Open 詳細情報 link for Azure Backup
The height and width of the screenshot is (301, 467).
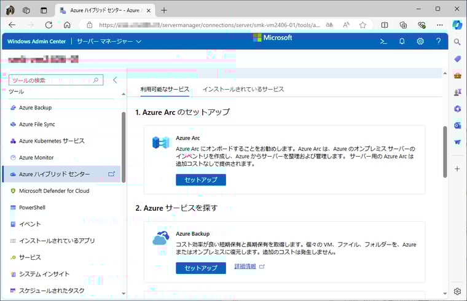coord(245,266)
